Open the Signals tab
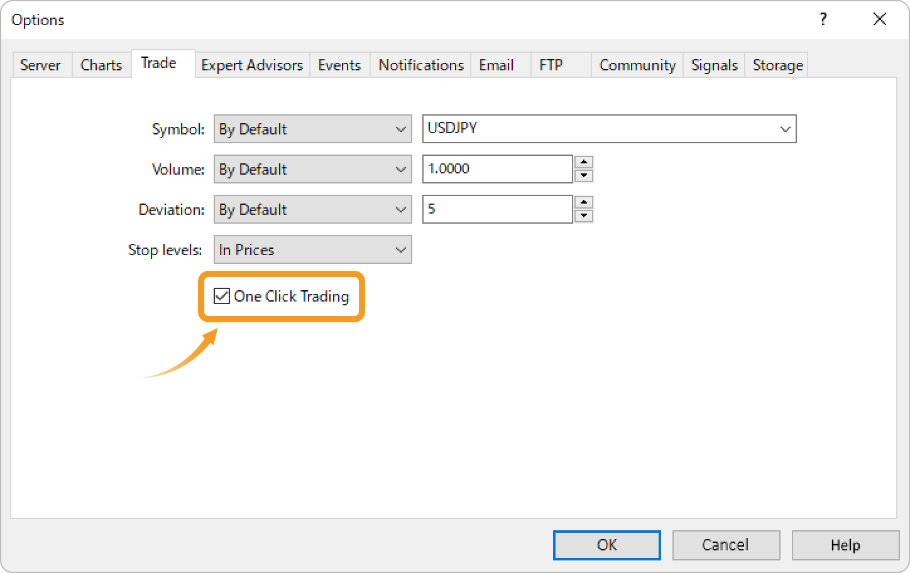910x573 pixels. [714, 65]
